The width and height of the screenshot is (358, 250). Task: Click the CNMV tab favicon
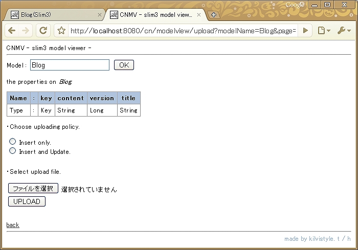click(x=114, y=15)
